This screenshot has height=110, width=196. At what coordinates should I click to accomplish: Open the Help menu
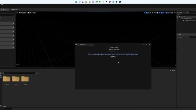coord(2,5)
